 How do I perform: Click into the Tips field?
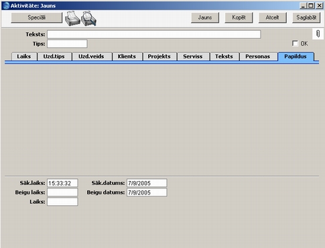pos(67,44)
